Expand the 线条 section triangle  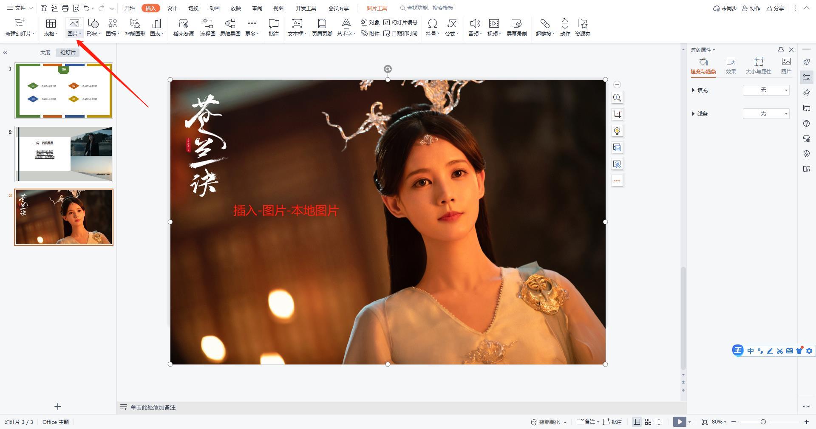pyautogui.click(x=693, y=113)
